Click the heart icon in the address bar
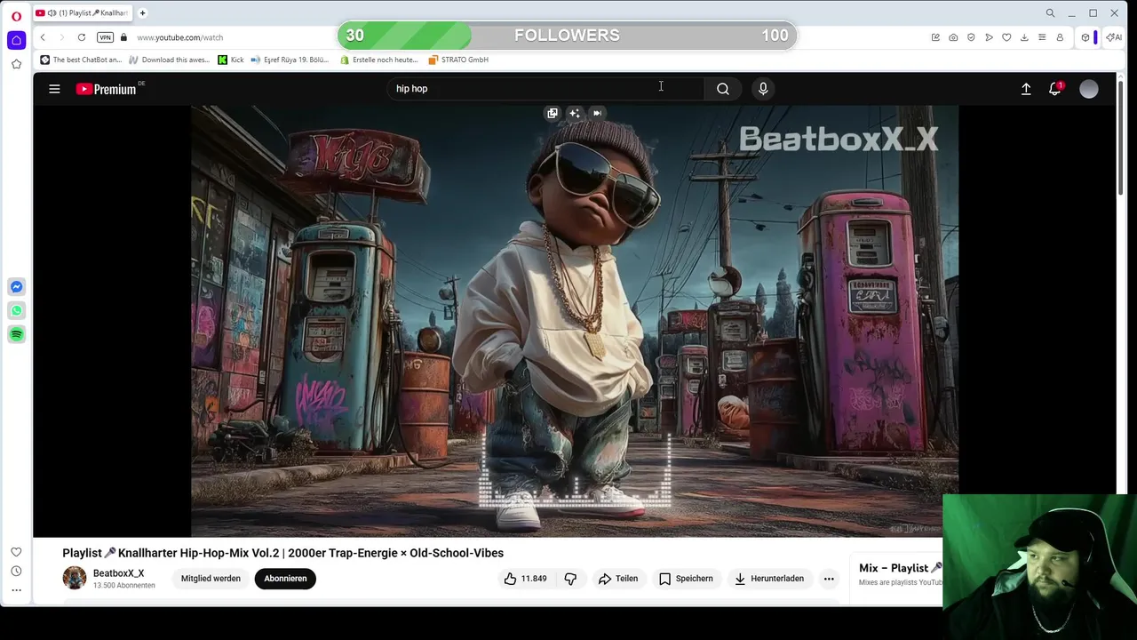Screen dimensions: 1137x640 tap(1006, 37)
